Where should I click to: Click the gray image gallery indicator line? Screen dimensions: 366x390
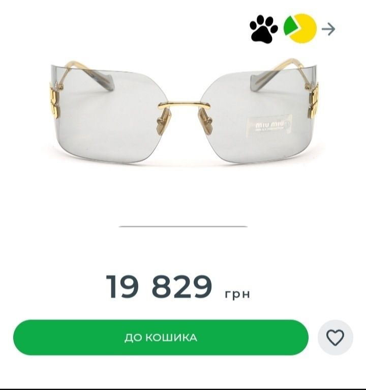click(x=183, y=227)
